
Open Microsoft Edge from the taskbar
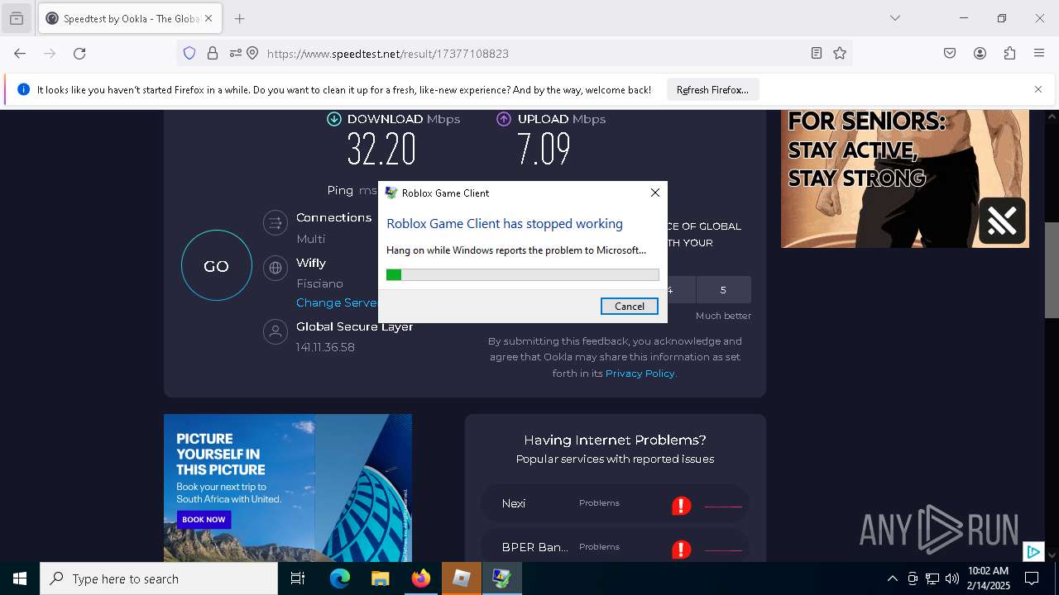[x=340, y=578]
